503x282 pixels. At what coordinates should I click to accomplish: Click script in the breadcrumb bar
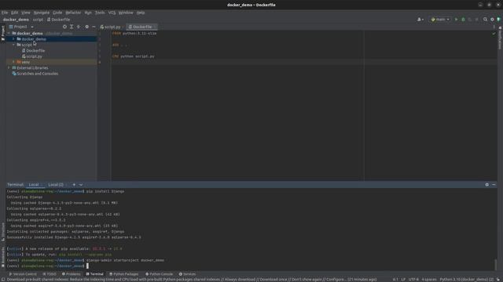point(38,20)
